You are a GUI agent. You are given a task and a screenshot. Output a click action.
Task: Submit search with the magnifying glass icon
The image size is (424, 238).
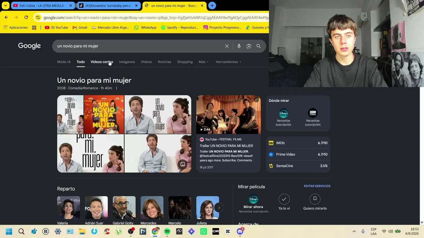[x=258, y=46]
